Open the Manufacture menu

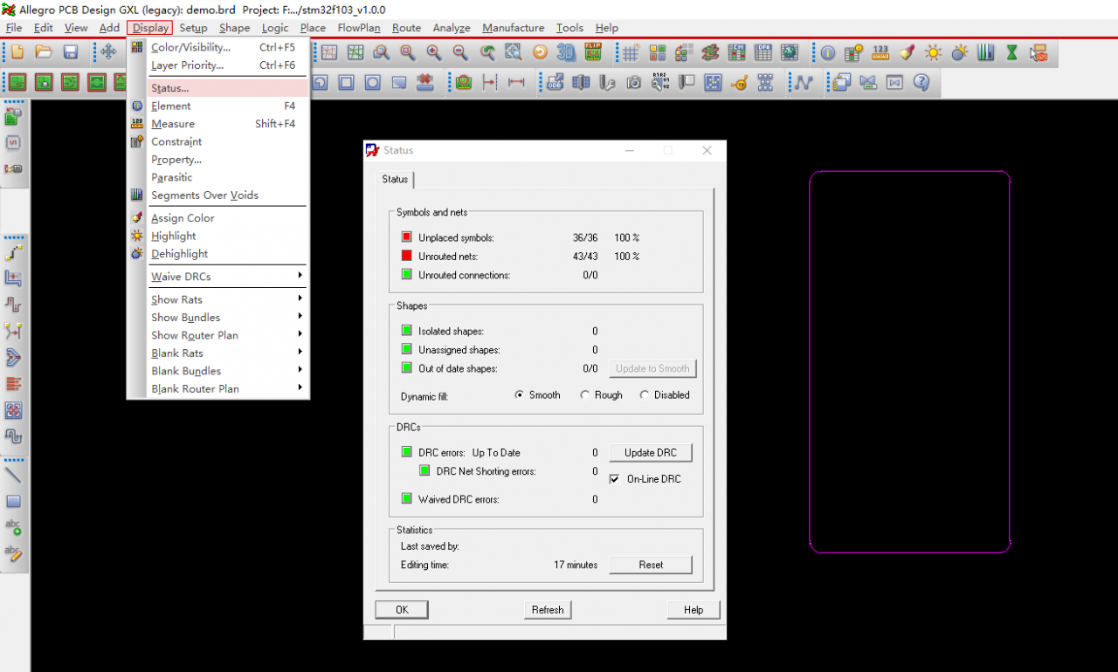click(514, 28)
